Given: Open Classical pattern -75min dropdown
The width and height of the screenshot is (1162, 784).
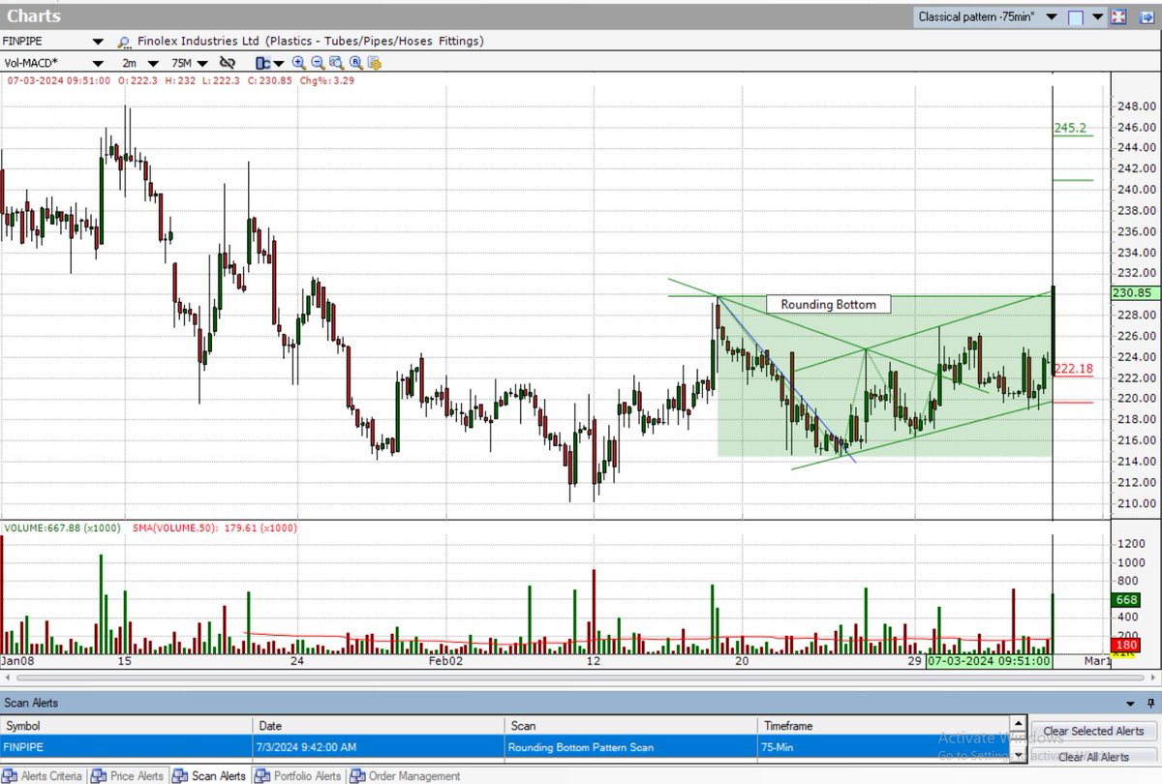Looking at the screenshot, I should coord(1052,16).
